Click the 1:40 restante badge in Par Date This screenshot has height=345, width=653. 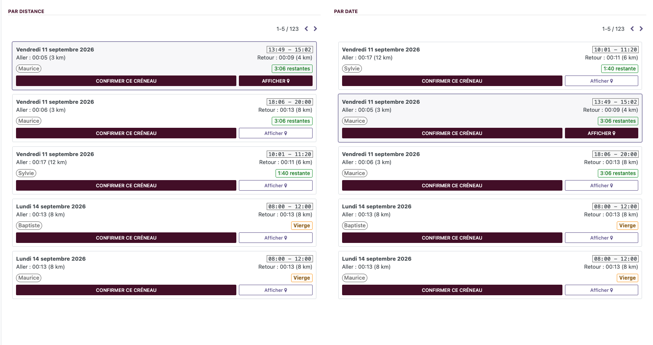pyautogui.click(x=619, y=69)
